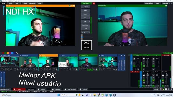This screenshot has width=173, height=97.
Task: Click the Novo menu item
Action: tap(11, 4)
